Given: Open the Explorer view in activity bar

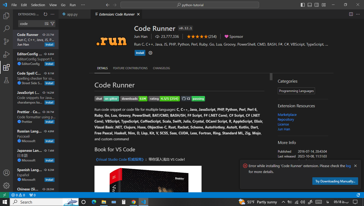Looking at the screenshot, I should pos(6,16).
